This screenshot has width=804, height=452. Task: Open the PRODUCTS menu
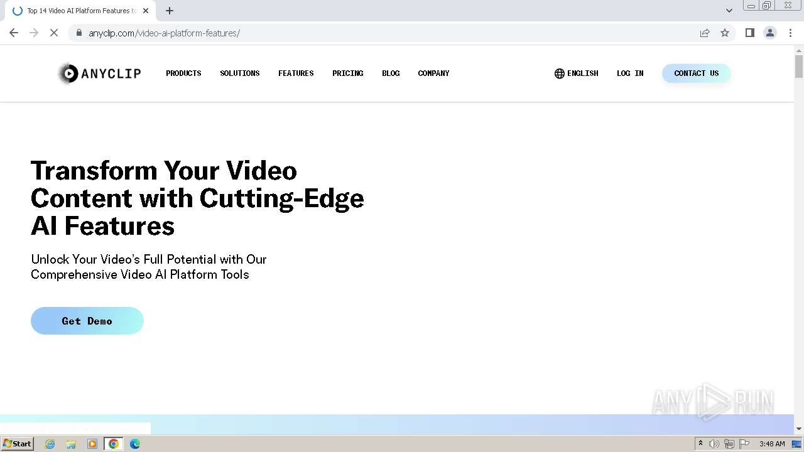click(x=183, y=73)
